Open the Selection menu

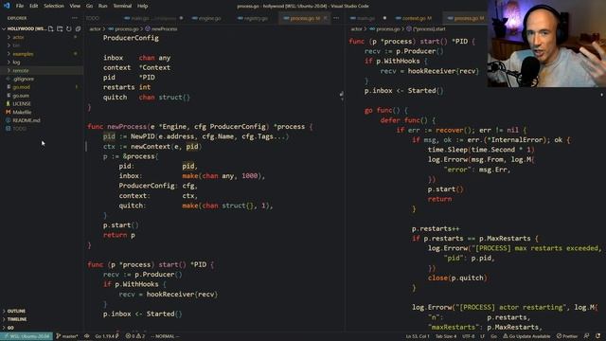(x=54, y=6)
